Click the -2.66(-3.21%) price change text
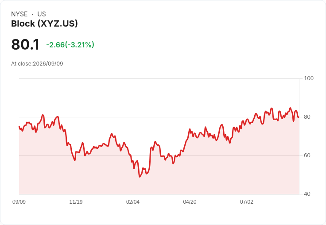Screen dimensions: 326x225 70,45
